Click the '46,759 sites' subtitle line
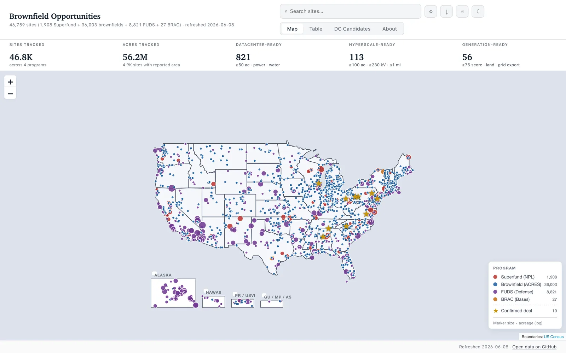 tap(122, 25)
